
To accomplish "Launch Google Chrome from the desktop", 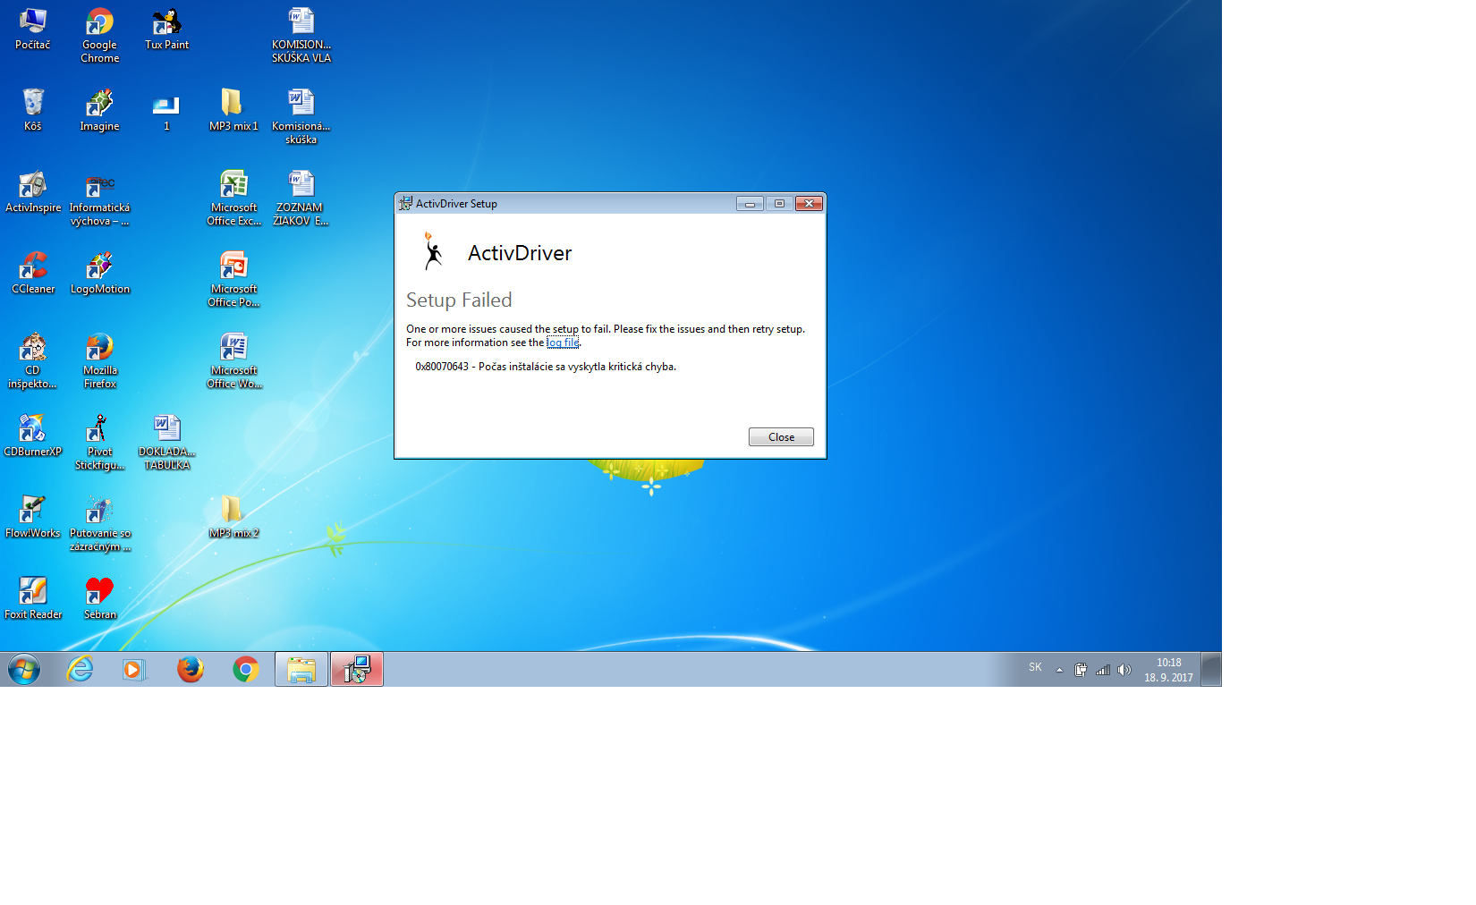I will point(100,35).
